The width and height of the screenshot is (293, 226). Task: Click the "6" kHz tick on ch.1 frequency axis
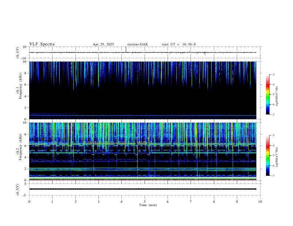coord(26,85)
